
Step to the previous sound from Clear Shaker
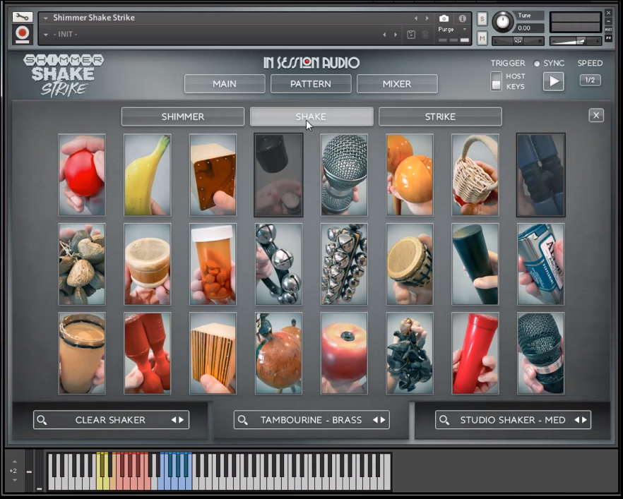tap(174, 420)
